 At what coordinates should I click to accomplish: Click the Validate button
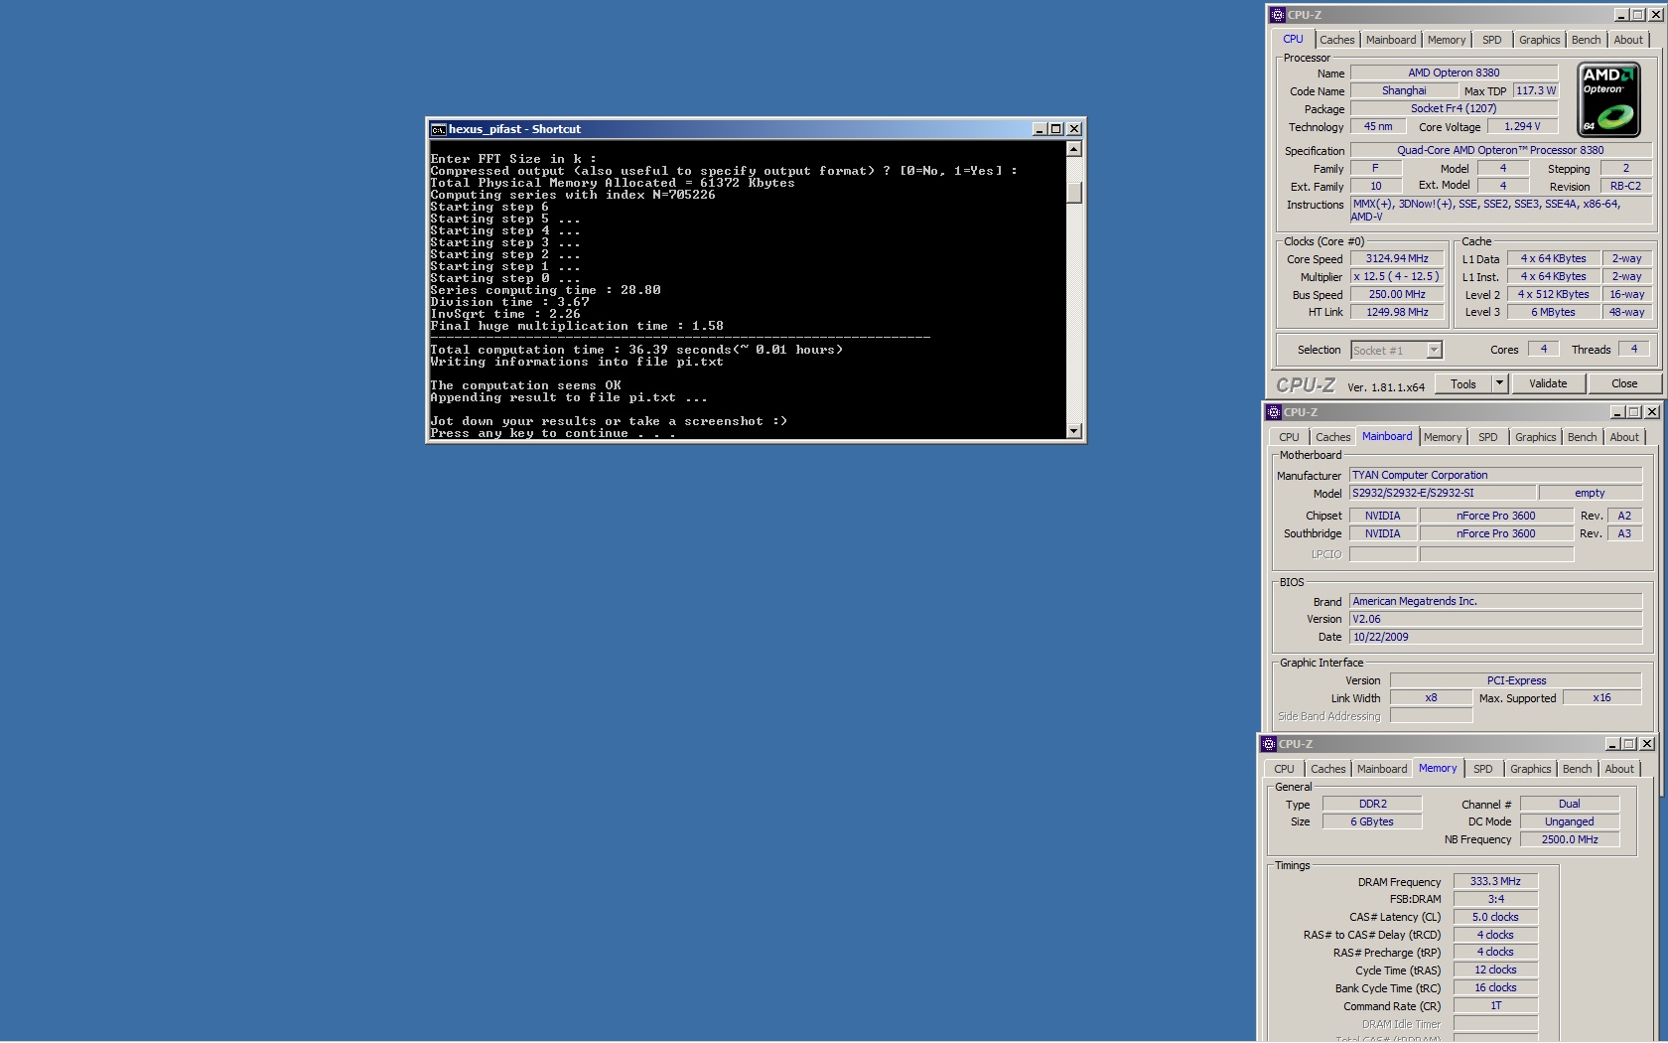1548,384
